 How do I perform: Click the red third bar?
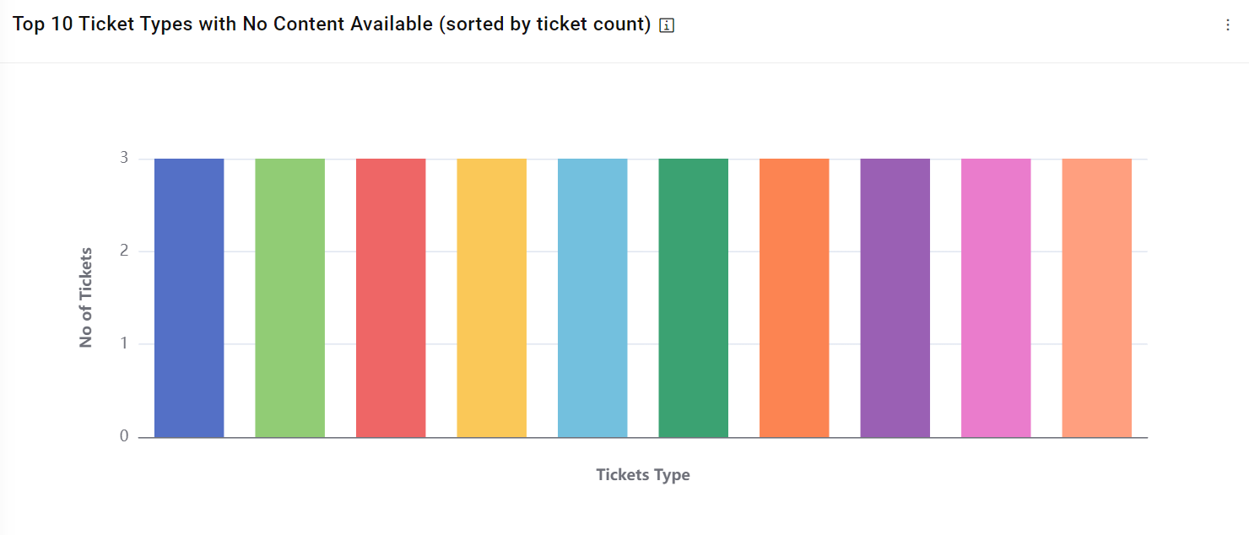[391, 298]
